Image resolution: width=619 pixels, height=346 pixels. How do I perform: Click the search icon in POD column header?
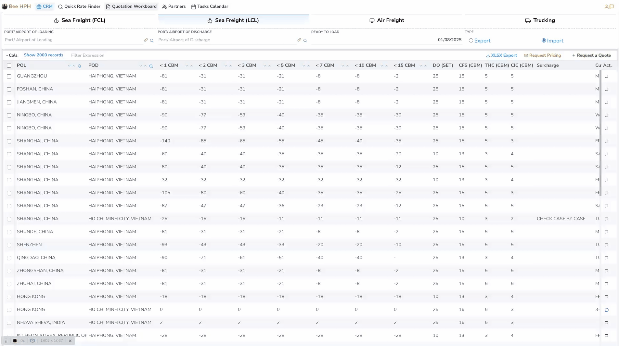click(151, 66)
